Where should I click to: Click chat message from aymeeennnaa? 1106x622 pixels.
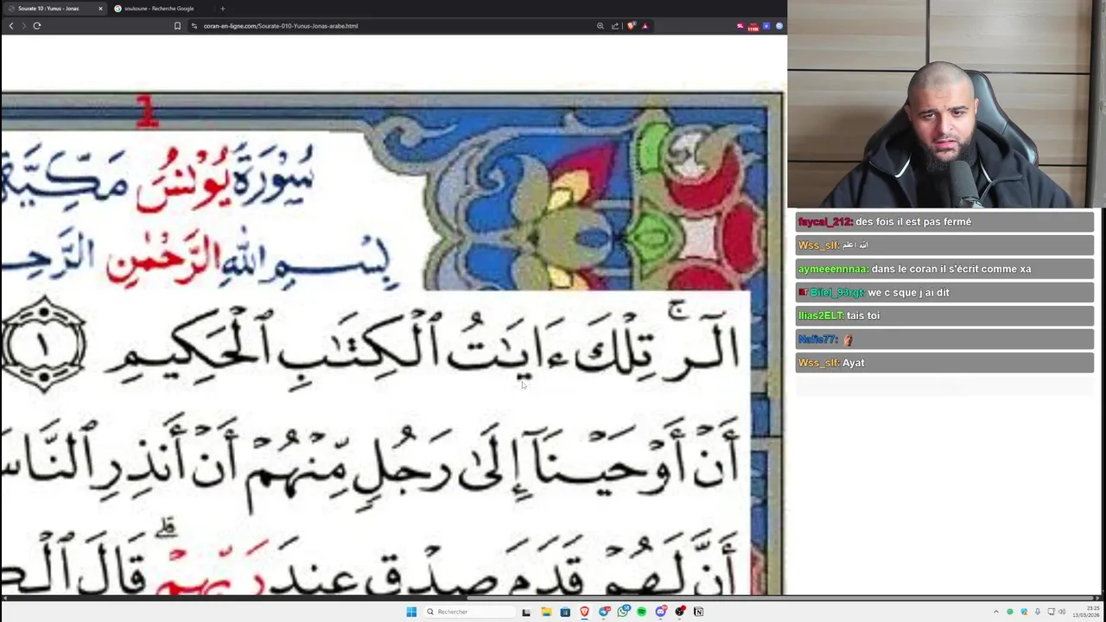pyautogui.click(x=944, y=269)
